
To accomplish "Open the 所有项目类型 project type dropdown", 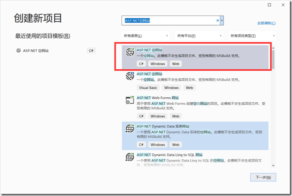I will click(252, 36).
